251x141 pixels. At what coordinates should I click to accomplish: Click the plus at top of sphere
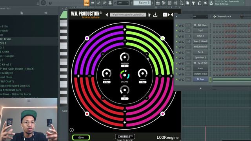click(125, 30)
